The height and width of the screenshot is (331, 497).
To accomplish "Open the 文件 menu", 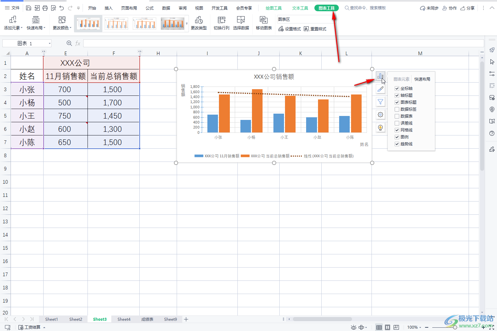I will tap(12, 8).
